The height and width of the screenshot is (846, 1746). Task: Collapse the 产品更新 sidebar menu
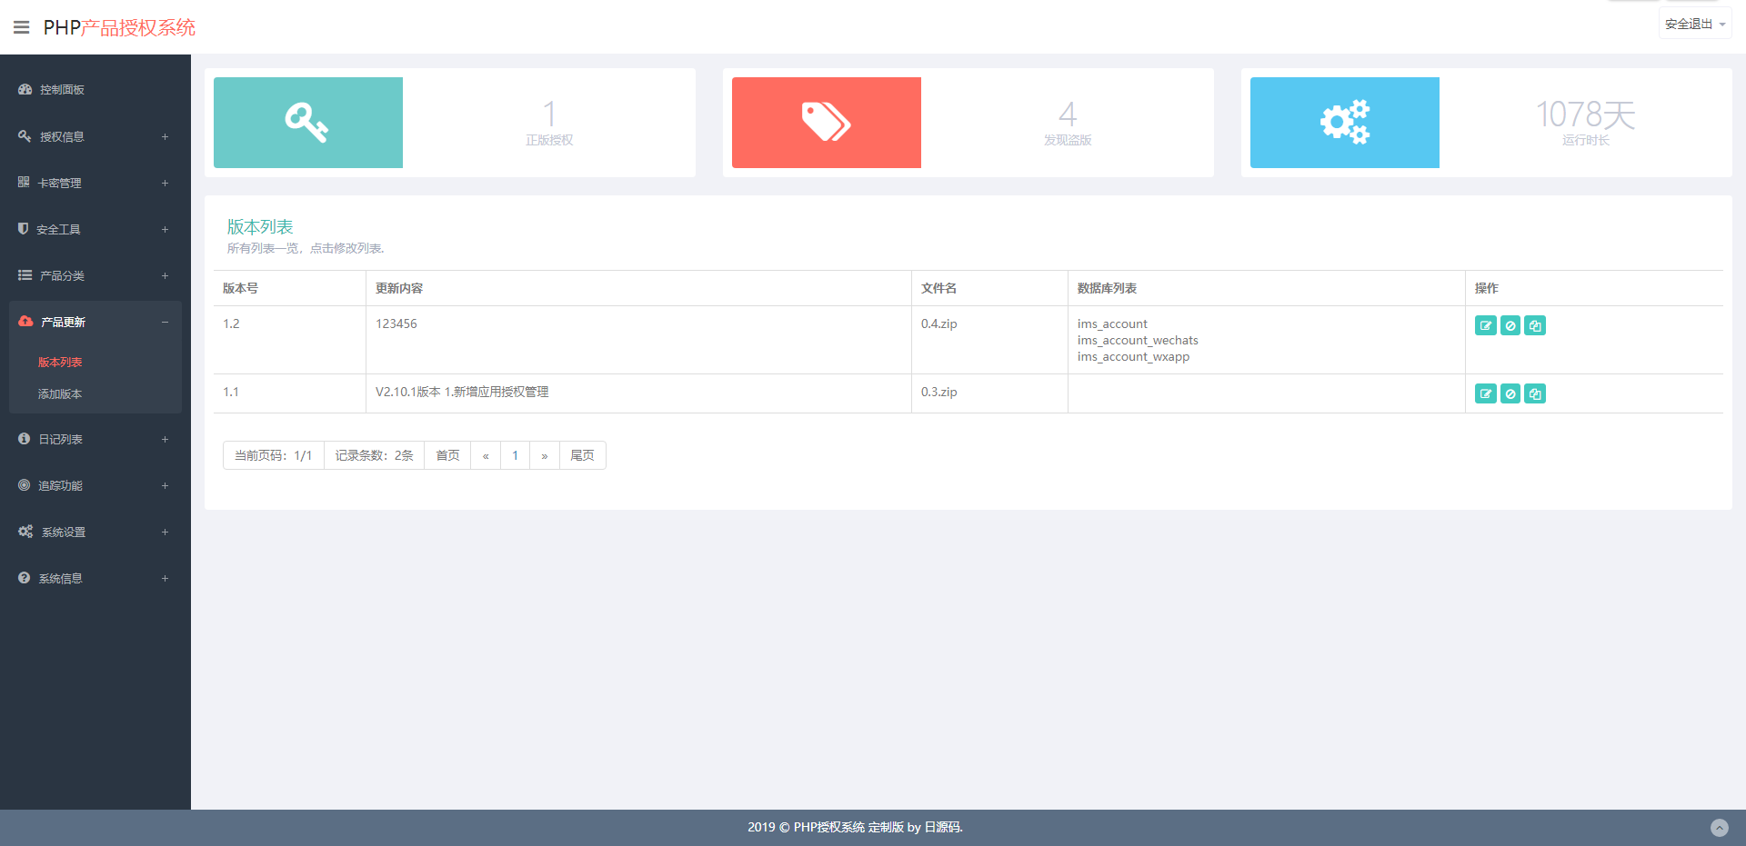[91, 322]
